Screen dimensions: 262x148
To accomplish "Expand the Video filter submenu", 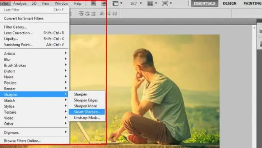I will (x=34, y=118).
